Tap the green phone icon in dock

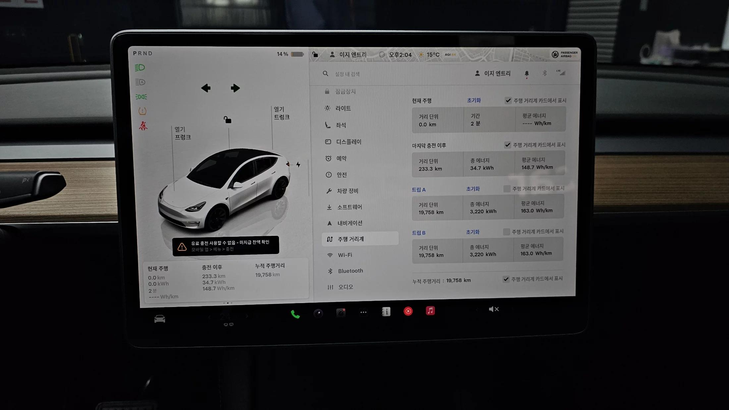(295, 314)
